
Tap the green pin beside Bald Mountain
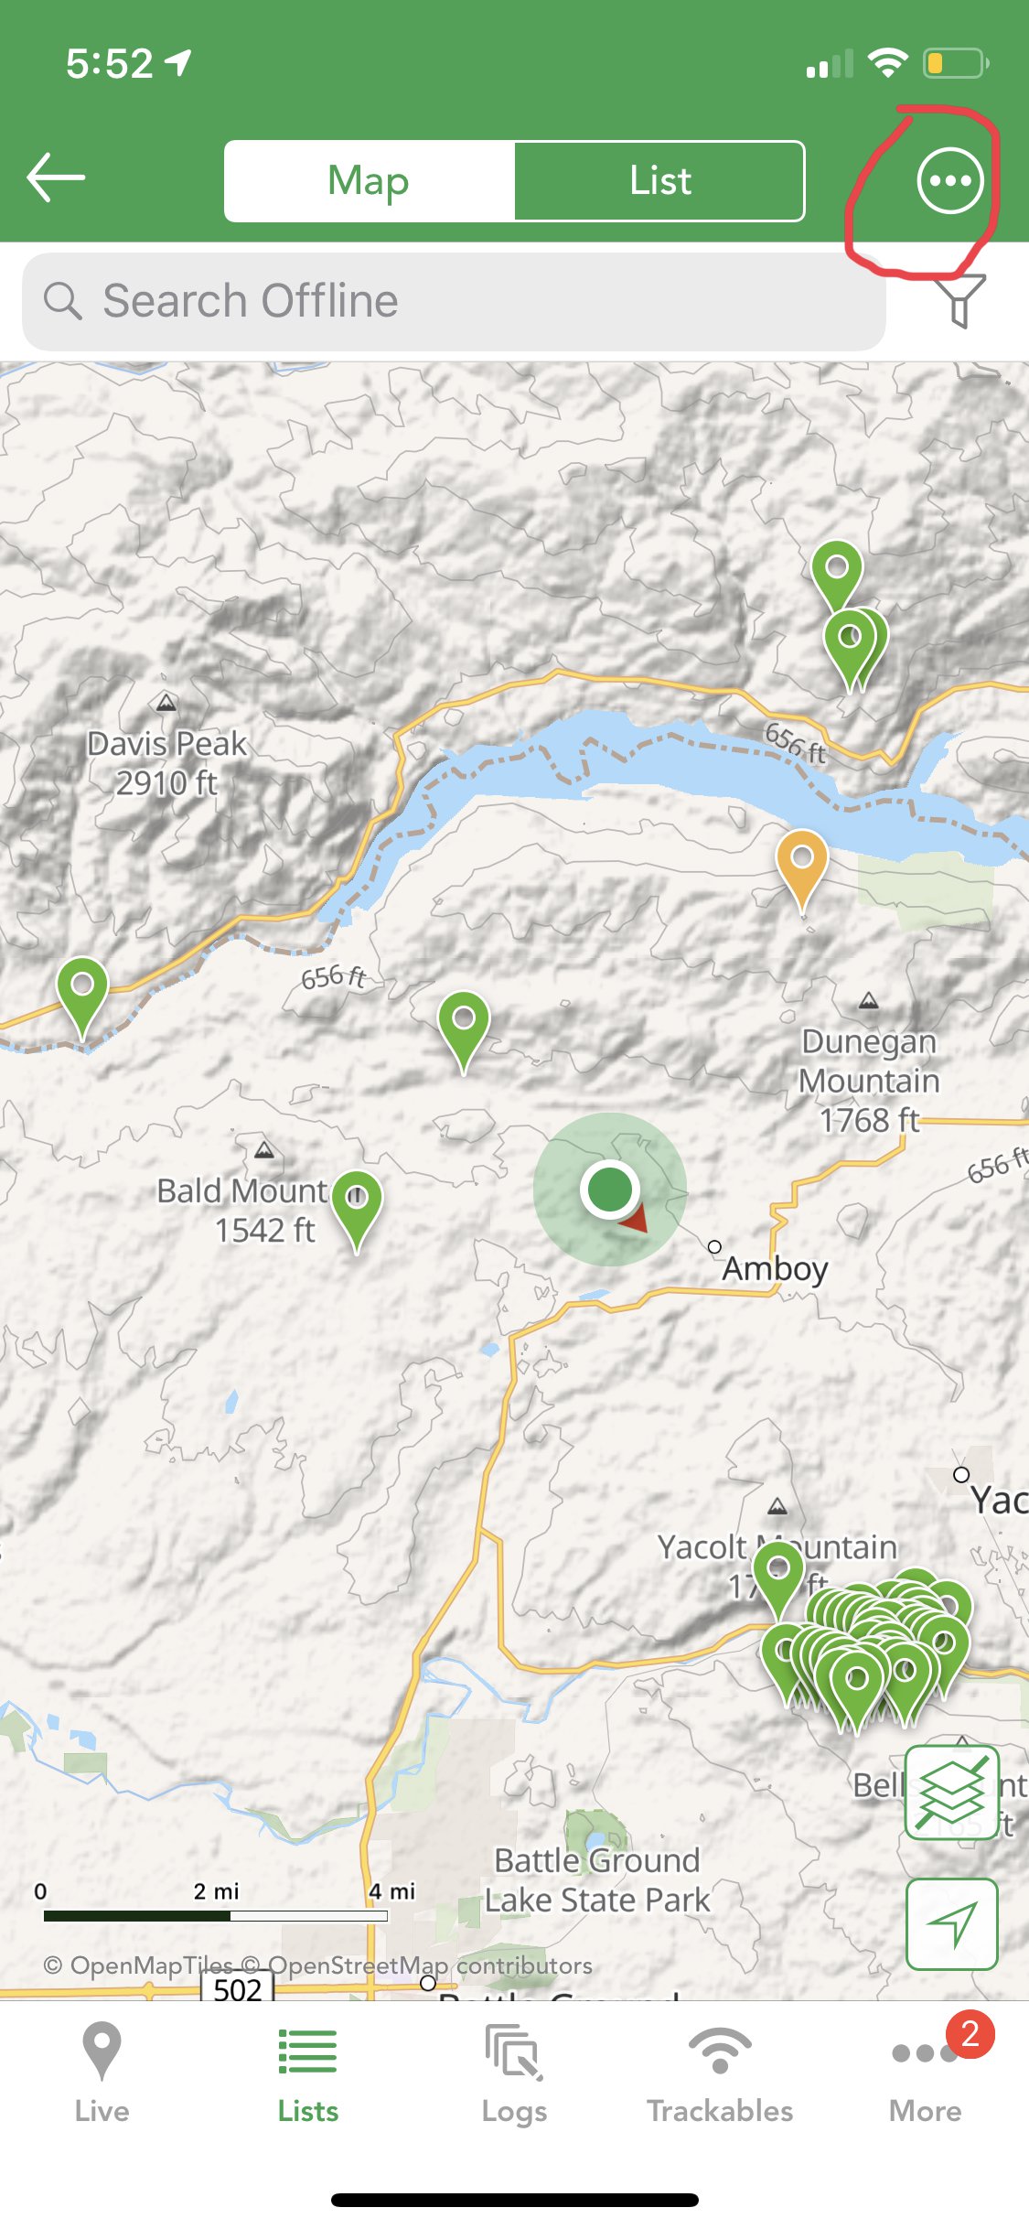[357, 1210]
